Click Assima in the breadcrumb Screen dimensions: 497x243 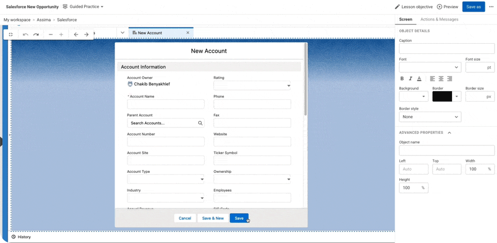pos(44,20)
